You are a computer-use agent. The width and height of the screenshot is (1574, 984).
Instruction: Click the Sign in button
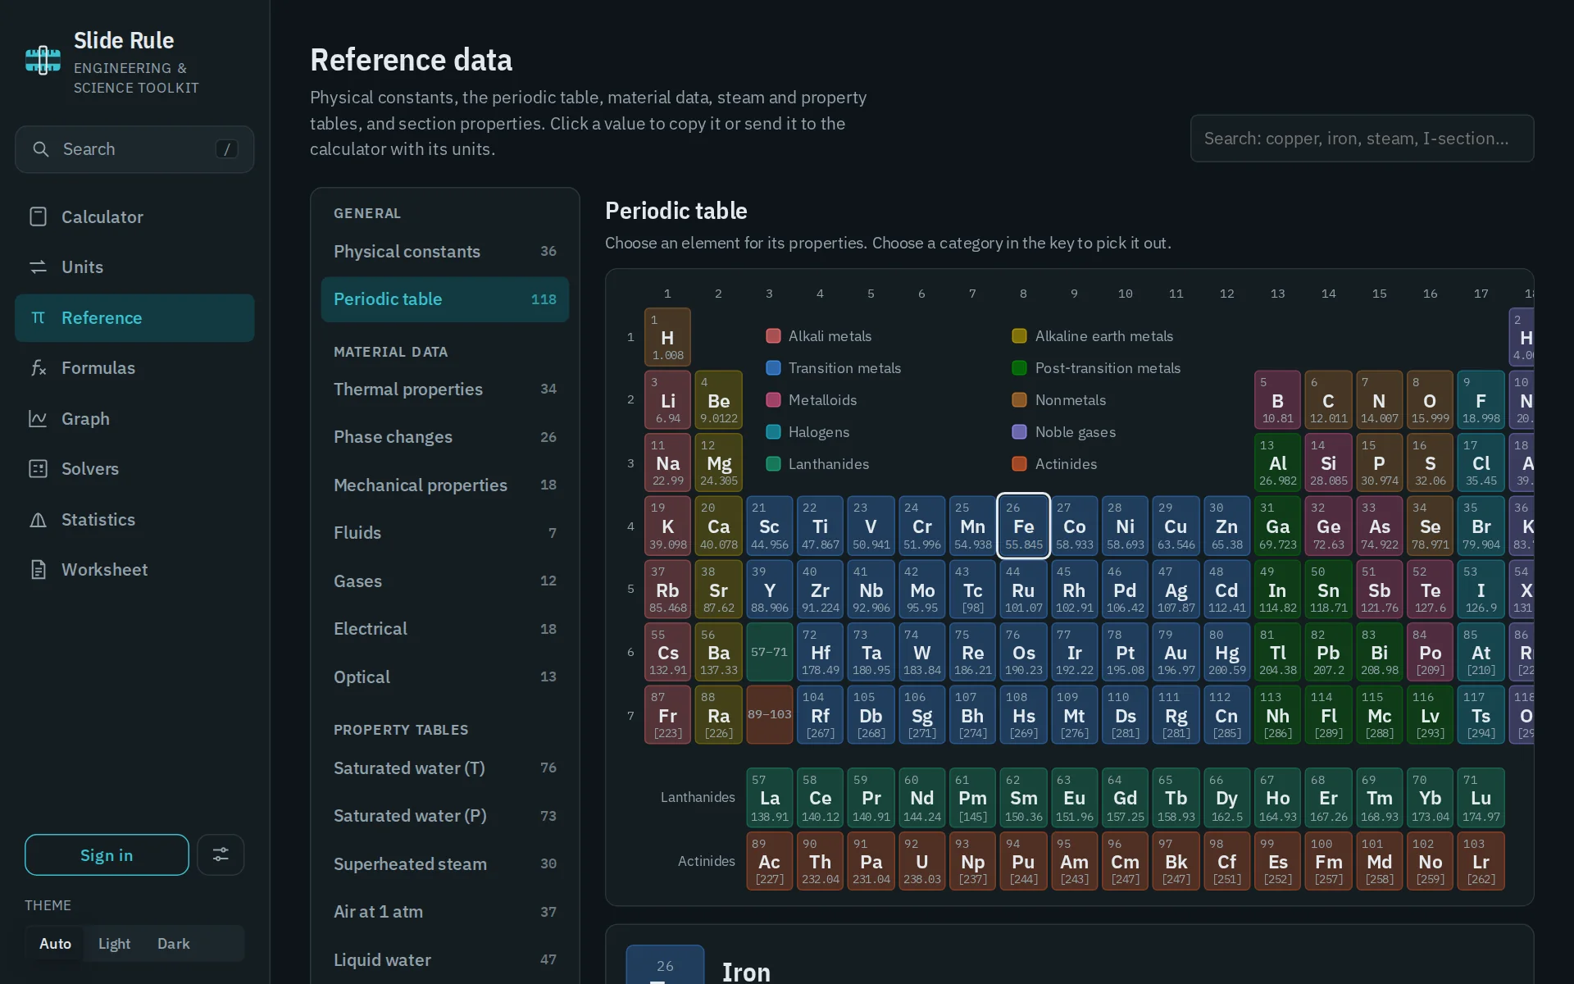coord(107,854)
